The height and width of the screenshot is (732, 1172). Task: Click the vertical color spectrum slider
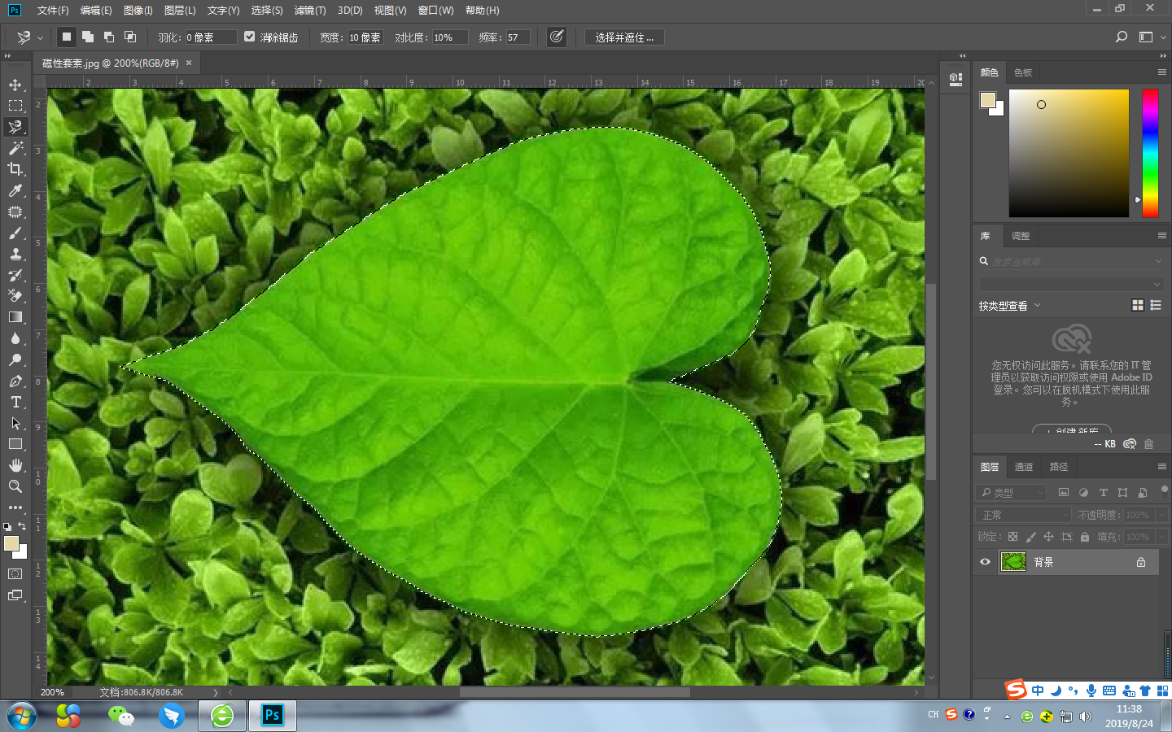1150,153
